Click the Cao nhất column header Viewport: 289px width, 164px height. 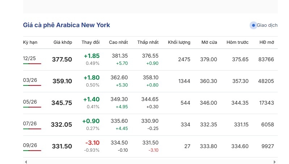(x=118, y=42)
